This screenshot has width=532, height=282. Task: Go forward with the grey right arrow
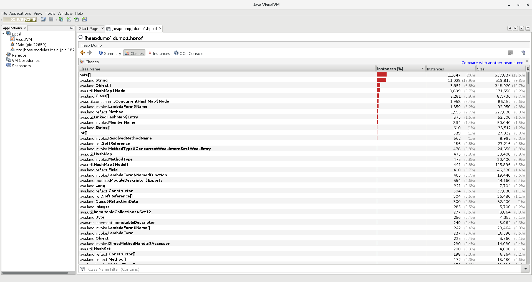point(90,53)
